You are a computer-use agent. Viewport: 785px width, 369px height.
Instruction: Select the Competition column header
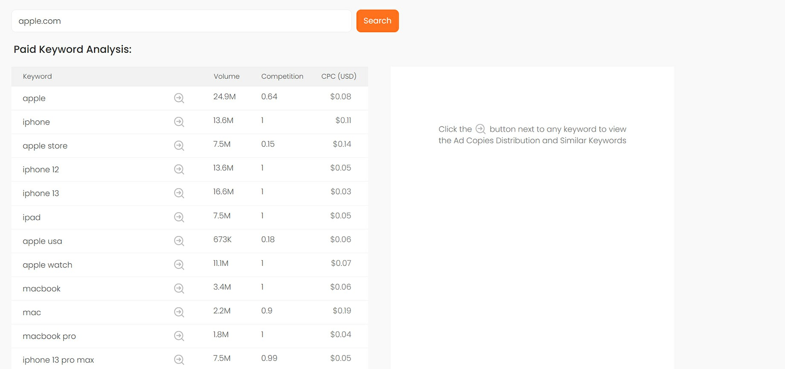point(282,76)
